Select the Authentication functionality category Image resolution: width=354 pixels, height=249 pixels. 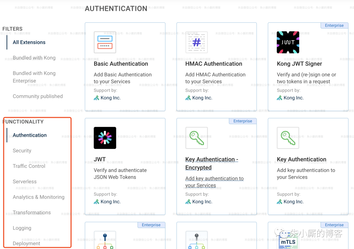click(x=30, y=135)
